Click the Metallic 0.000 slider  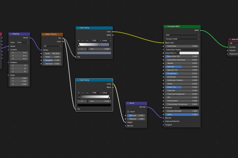coord(182,63)
